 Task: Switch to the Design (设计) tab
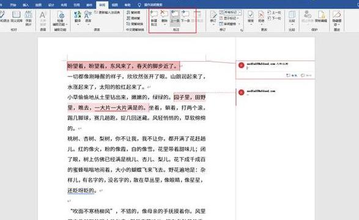[51, 4]
